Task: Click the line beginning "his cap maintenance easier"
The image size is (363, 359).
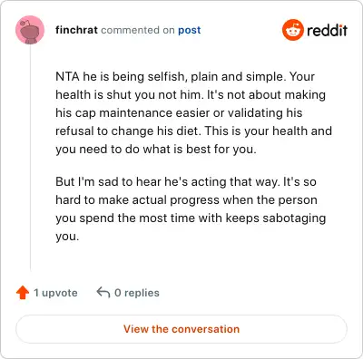Action: [x=179, y=112]
